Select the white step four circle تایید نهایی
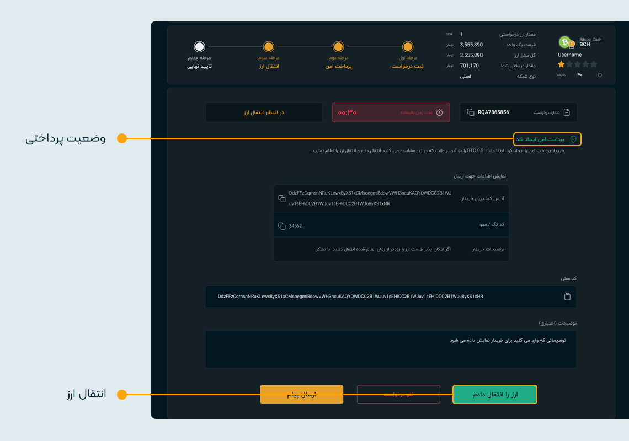This screenshot has height=441, width=629. coord(199,47)
